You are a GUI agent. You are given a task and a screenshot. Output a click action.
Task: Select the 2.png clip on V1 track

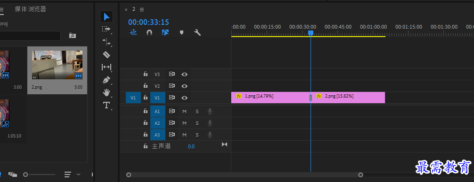pyautogui.click(x=348, y=98)
